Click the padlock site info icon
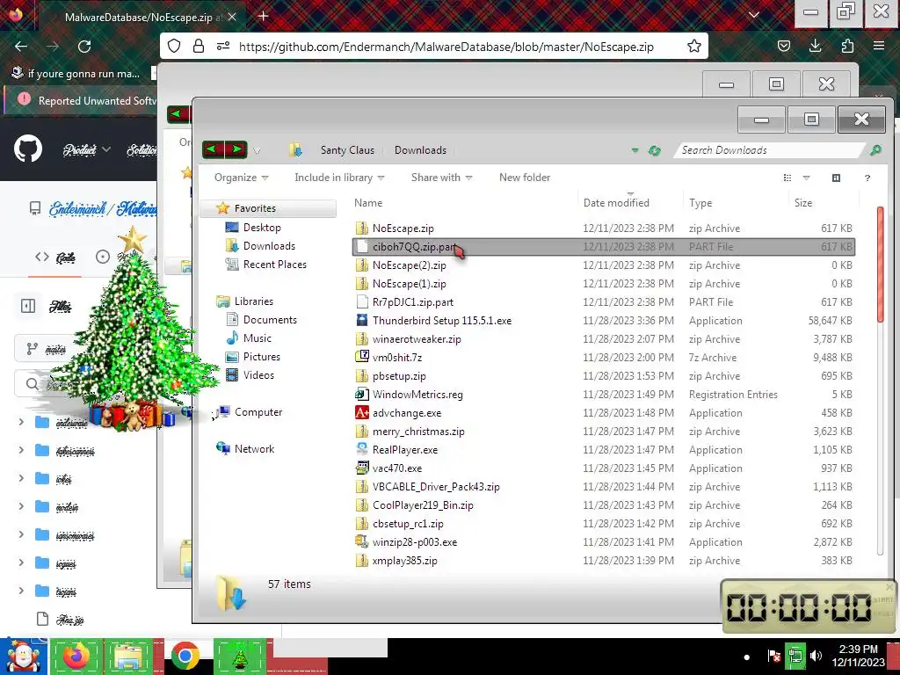Viewport: 900px width, 675px height. 198,46
